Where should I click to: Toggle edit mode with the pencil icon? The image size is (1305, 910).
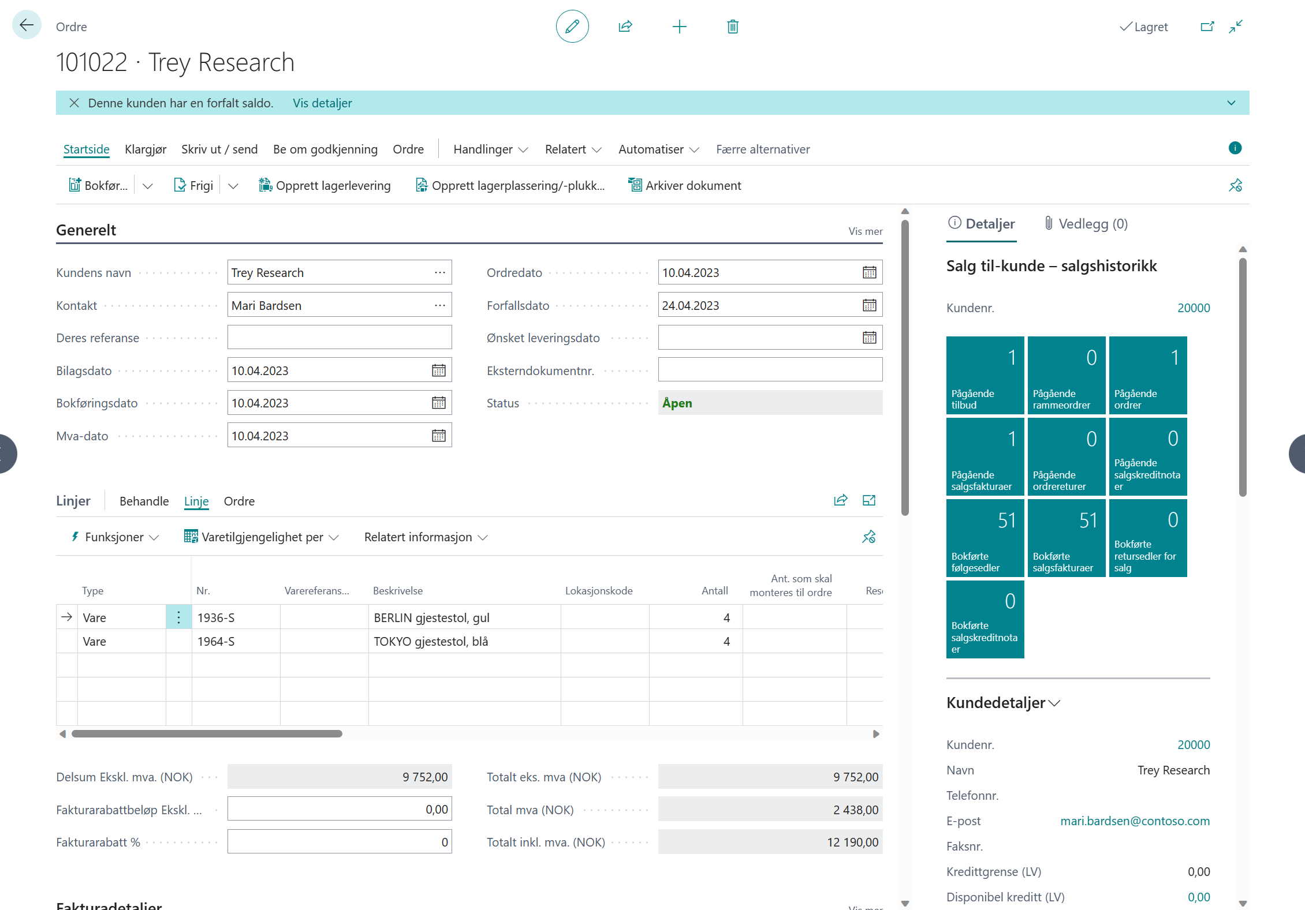[572, 27]
